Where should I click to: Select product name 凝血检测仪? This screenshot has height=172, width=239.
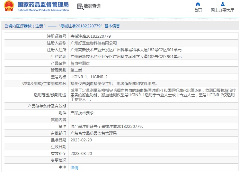tap(80, 63)
